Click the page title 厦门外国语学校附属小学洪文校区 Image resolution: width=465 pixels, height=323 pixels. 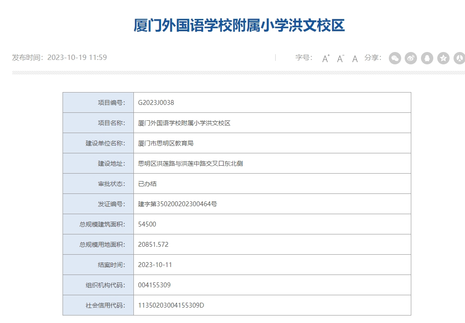239,25
